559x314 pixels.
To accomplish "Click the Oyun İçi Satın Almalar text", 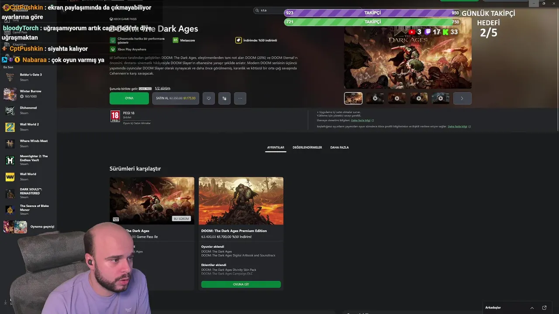I will pyautogui.click(x=137, y=123).
